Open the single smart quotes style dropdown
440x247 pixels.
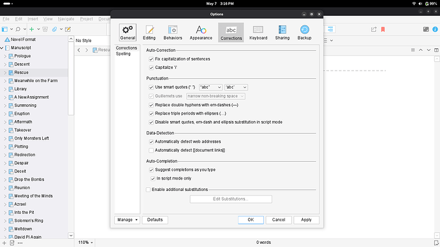coord(236,87)
